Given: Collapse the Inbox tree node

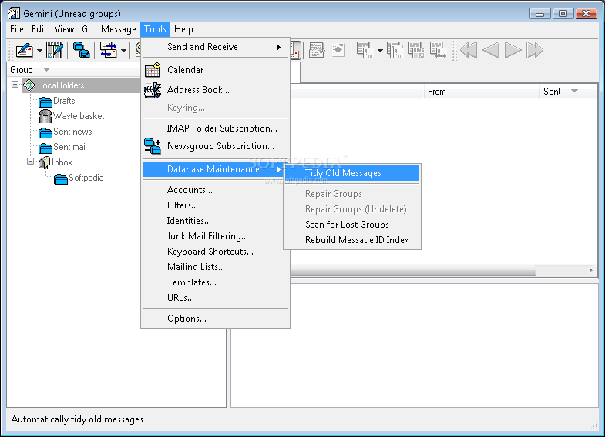Looking at the screenshot, I should tap(30, 161).
